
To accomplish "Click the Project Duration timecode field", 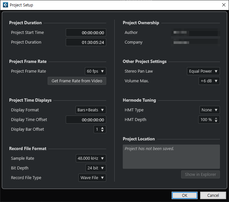I will (86, 42).
